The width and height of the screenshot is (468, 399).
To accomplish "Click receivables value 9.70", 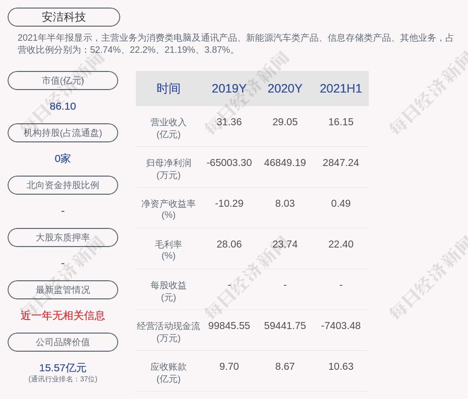I will tap(229, 366).
